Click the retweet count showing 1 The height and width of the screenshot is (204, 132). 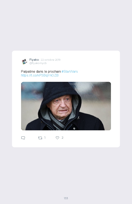point(45,138)
